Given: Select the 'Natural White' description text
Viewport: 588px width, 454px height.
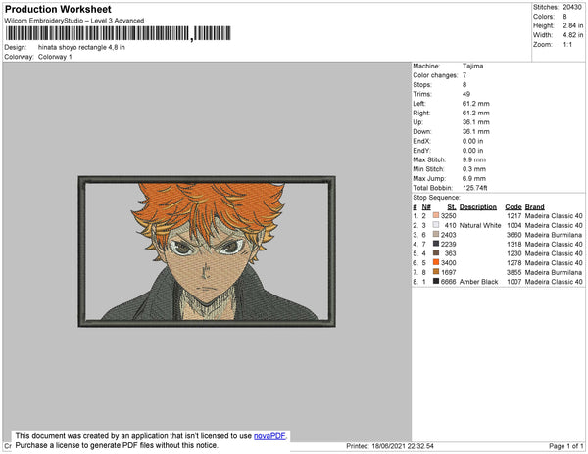Looking at the screenshot, I should (x=480, y=225).
